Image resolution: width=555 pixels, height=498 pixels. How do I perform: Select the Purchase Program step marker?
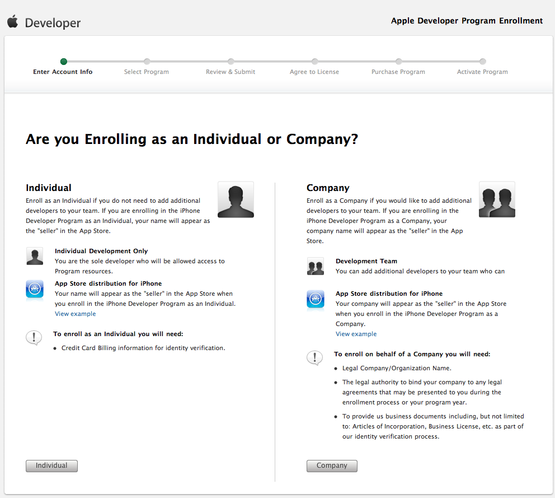[x=398, y=62]
